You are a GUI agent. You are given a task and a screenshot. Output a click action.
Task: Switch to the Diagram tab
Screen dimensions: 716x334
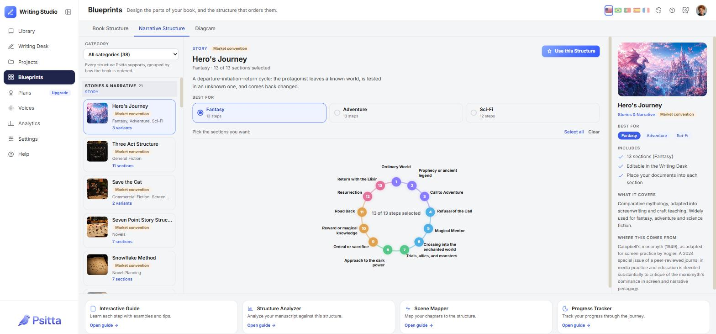pyautogui.click(x=205, y=28)
